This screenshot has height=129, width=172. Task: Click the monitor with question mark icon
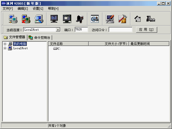click(x=54, y=19)
